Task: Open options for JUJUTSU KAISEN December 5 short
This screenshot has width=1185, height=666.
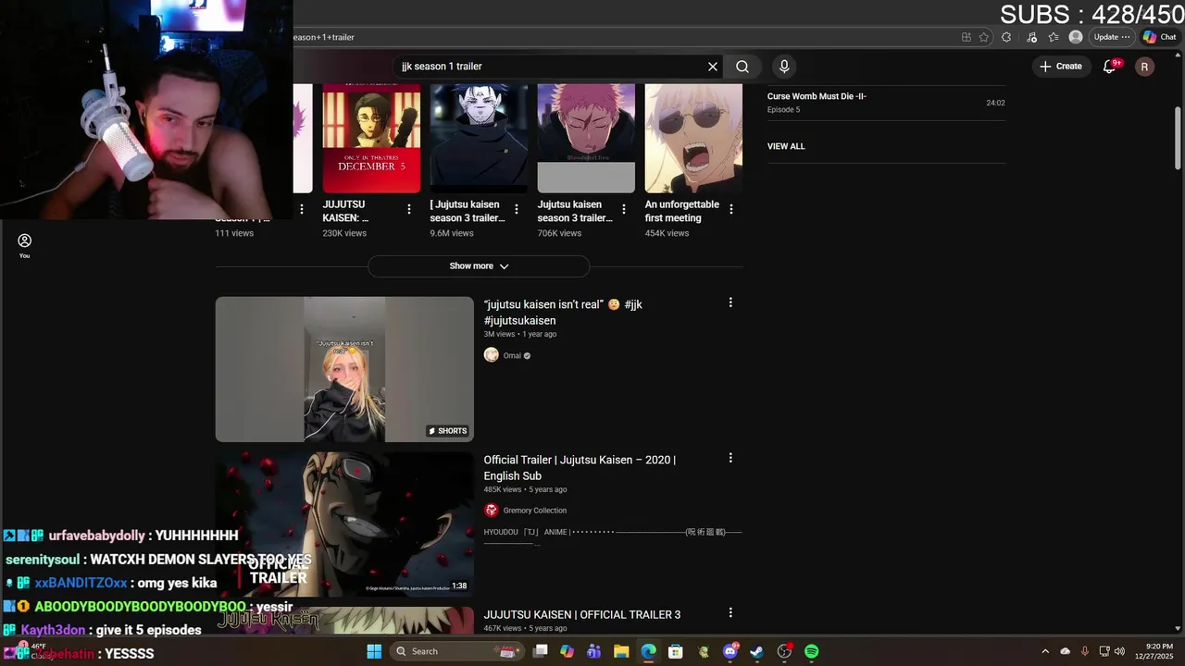Action: [x=409, y=210]
